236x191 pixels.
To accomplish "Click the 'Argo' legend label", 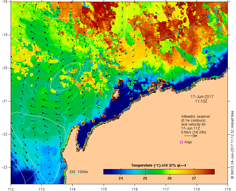I will 188,142.
